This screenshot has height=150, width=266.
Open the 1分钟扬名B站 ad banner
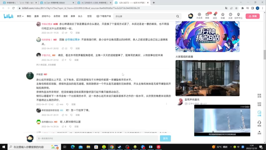[x=207, y=37]
